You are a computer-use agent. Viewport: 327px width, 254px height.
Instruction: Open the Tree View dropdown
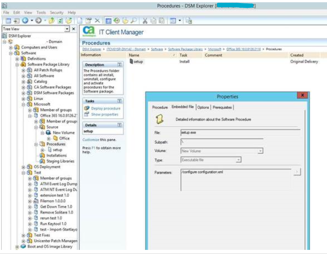click(67, 29)
